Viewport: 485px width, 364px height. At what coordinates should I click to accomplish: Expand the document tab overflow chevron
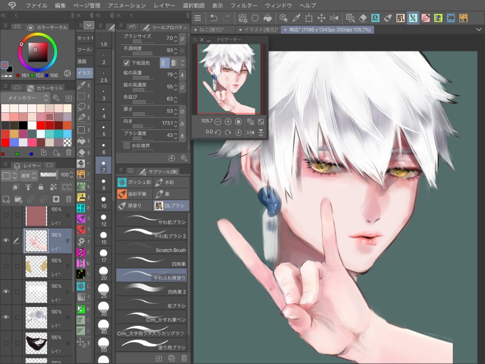click(x=479, y=29)
